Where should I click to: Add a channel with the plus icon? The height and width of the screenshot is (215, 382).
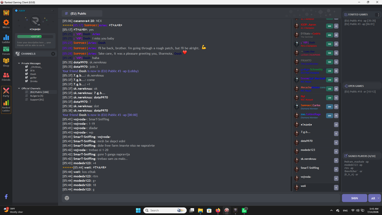(x=53, y=54)
